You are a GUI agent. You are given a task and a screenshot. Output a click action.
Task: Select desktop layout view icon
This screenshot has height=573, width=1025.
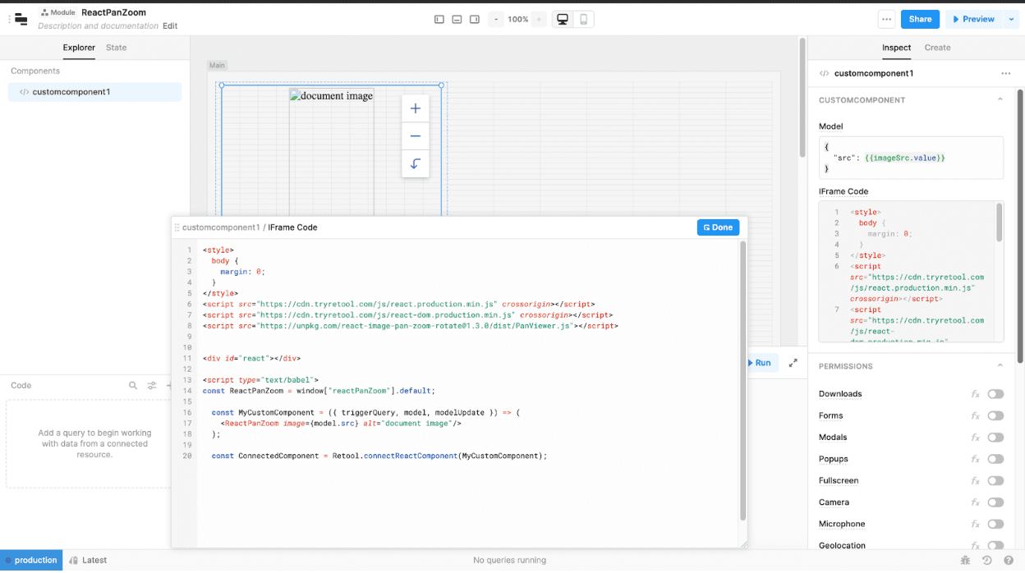point(563,20)
